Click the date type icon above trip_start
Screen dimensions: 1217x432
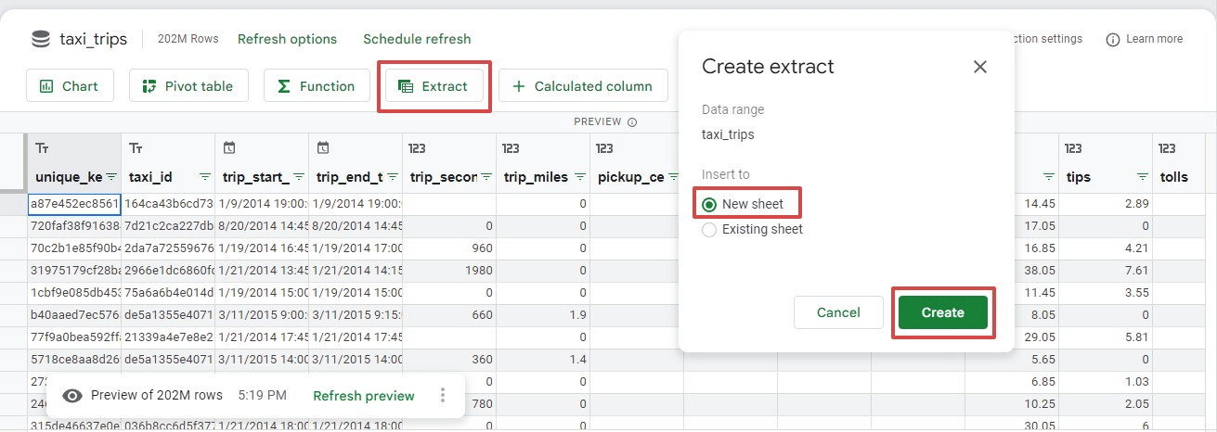229,148
